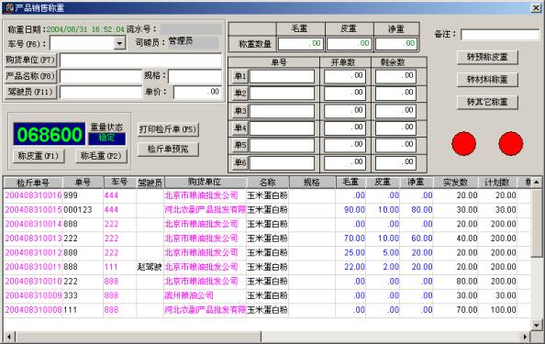Click 打印检斤单 (F5) button
Viewport: 545px width, 344px height.
click(168, 129)
